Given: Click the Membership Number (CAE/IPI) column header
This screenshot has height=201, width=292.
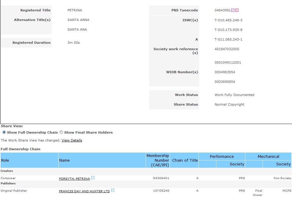Looking at the screenshot, I should coord(158,160).
